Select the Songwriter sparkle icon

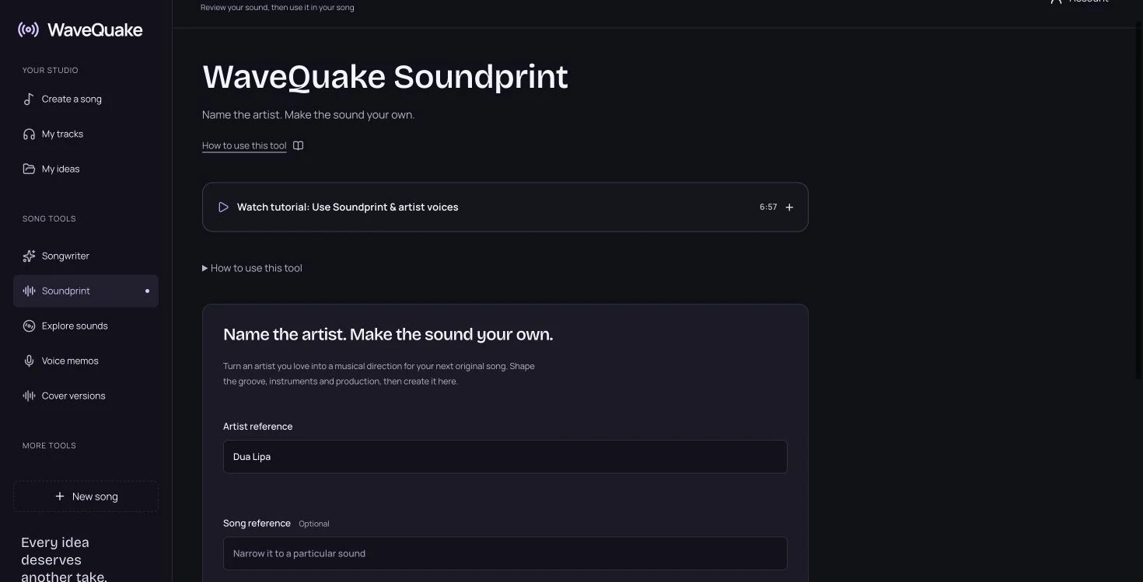click(x=29, y=256)
